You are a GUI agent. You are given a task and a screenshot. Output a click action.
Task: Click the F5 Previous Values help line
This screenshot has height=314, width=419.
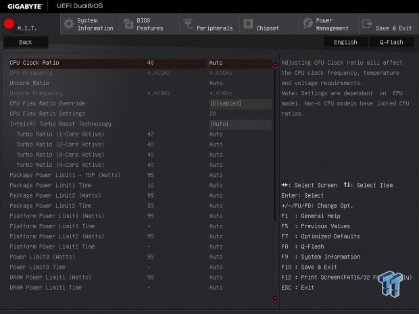316,226
